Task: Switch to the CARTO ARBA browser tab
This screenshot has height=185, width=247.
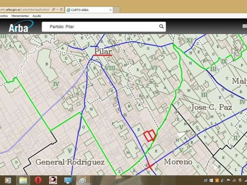Action: click(89, 10)
